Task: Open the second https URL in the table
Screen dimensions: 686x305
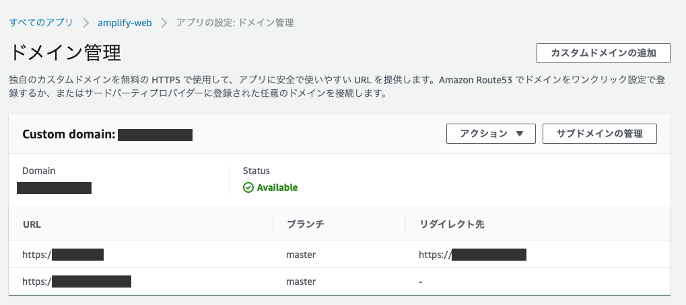Action: coord(77,281)
